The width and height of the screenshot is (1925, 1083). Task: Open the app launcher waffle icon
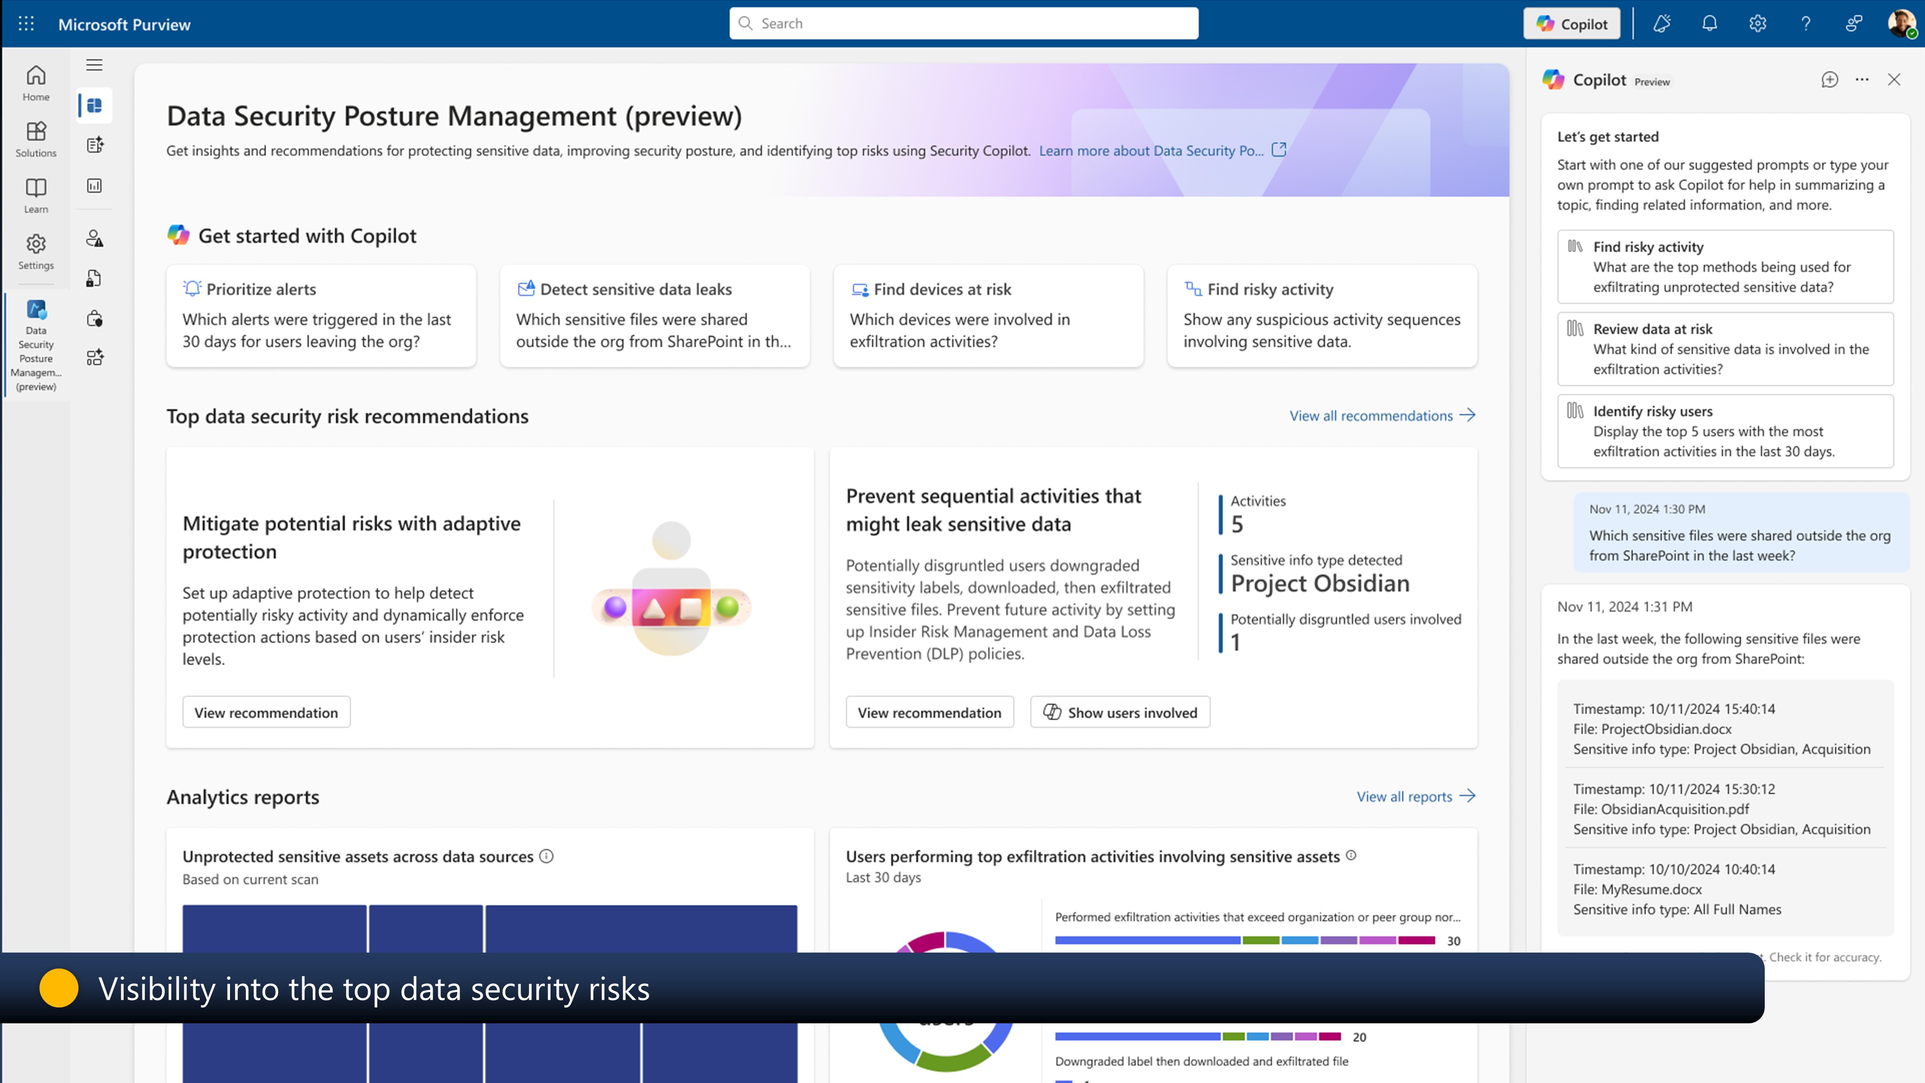26,24
